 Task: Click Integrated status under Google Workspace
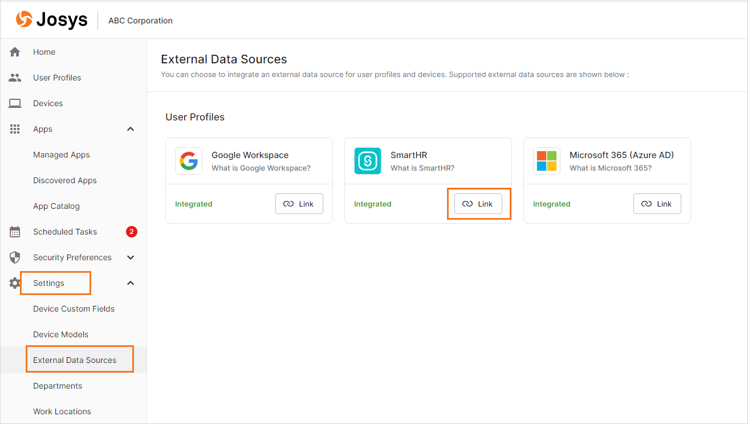pyautogui.click(x=194, y=204)
